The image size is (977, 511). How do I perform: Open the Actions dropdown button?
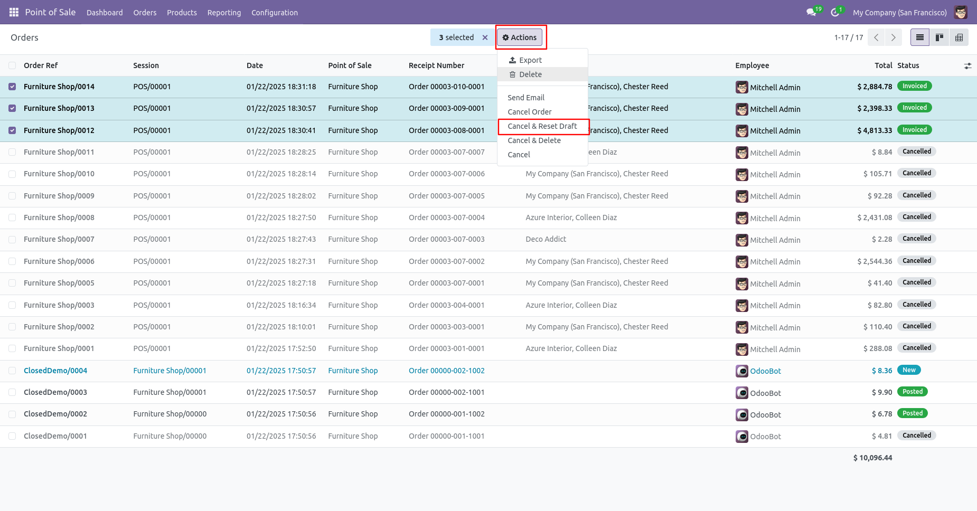tap(520, 37)
